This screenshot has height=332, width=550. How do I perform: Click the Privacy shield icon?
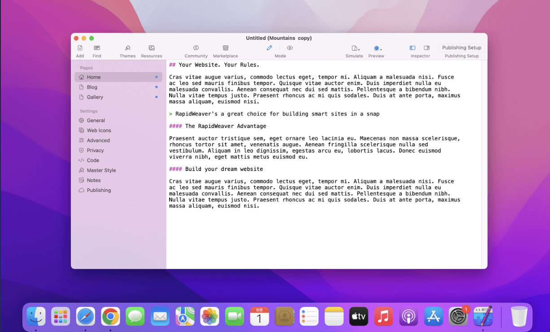81,150
